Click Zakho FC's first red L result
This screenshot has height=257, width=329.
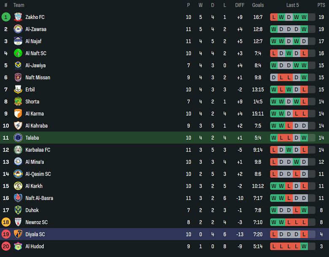point(274,17)
